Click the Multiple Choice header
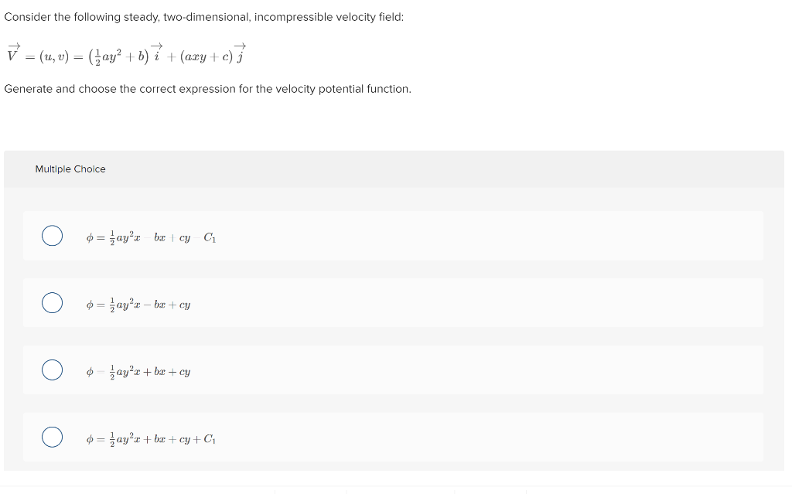The width and height of the screenshot is (792, 494). click(x=70, y=169)
